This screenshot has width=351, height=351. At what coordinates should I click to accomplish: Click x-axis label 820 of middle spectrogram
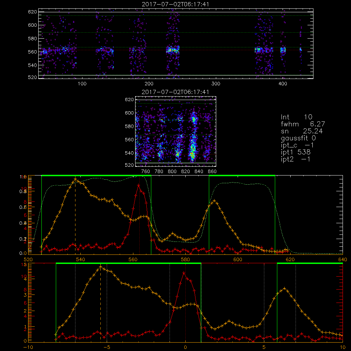pyautogui.click(x=186, y=172)
